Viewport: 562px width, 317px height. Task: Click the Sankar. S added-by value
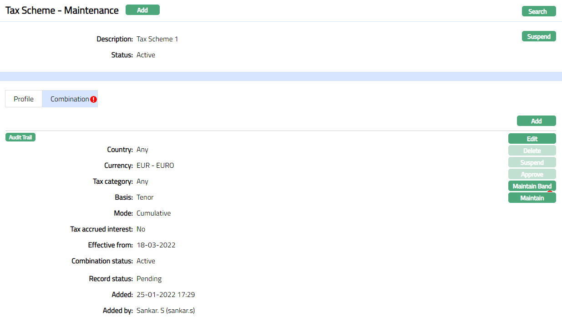166,311
